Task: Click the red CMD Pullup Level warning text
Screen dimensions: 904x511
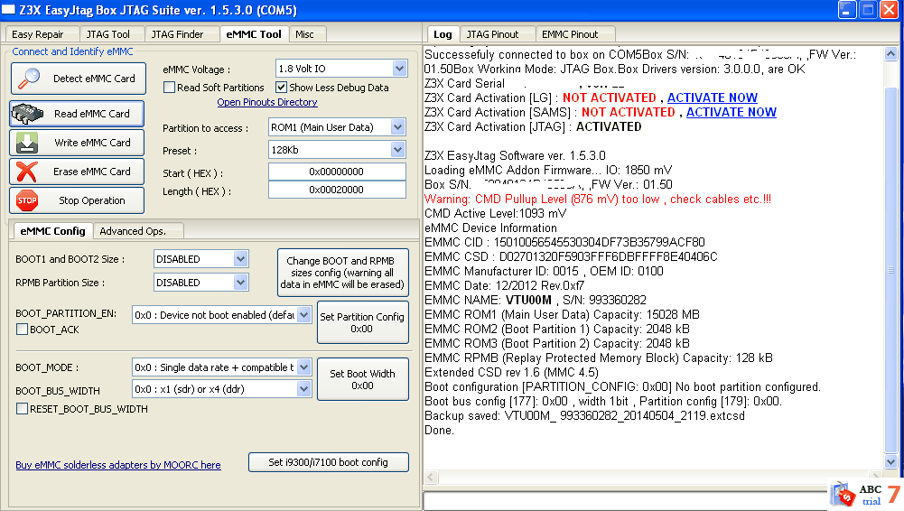Action: (x=597, y=200)
